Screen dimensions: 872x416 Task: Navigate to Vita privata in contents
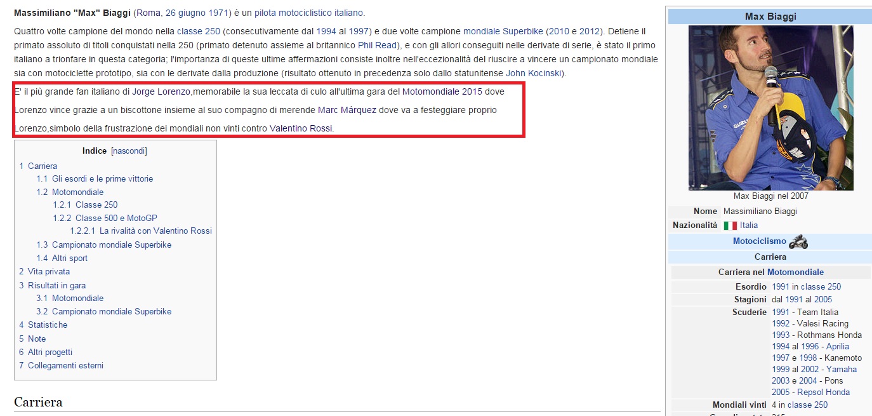click(x=48, y=271)
